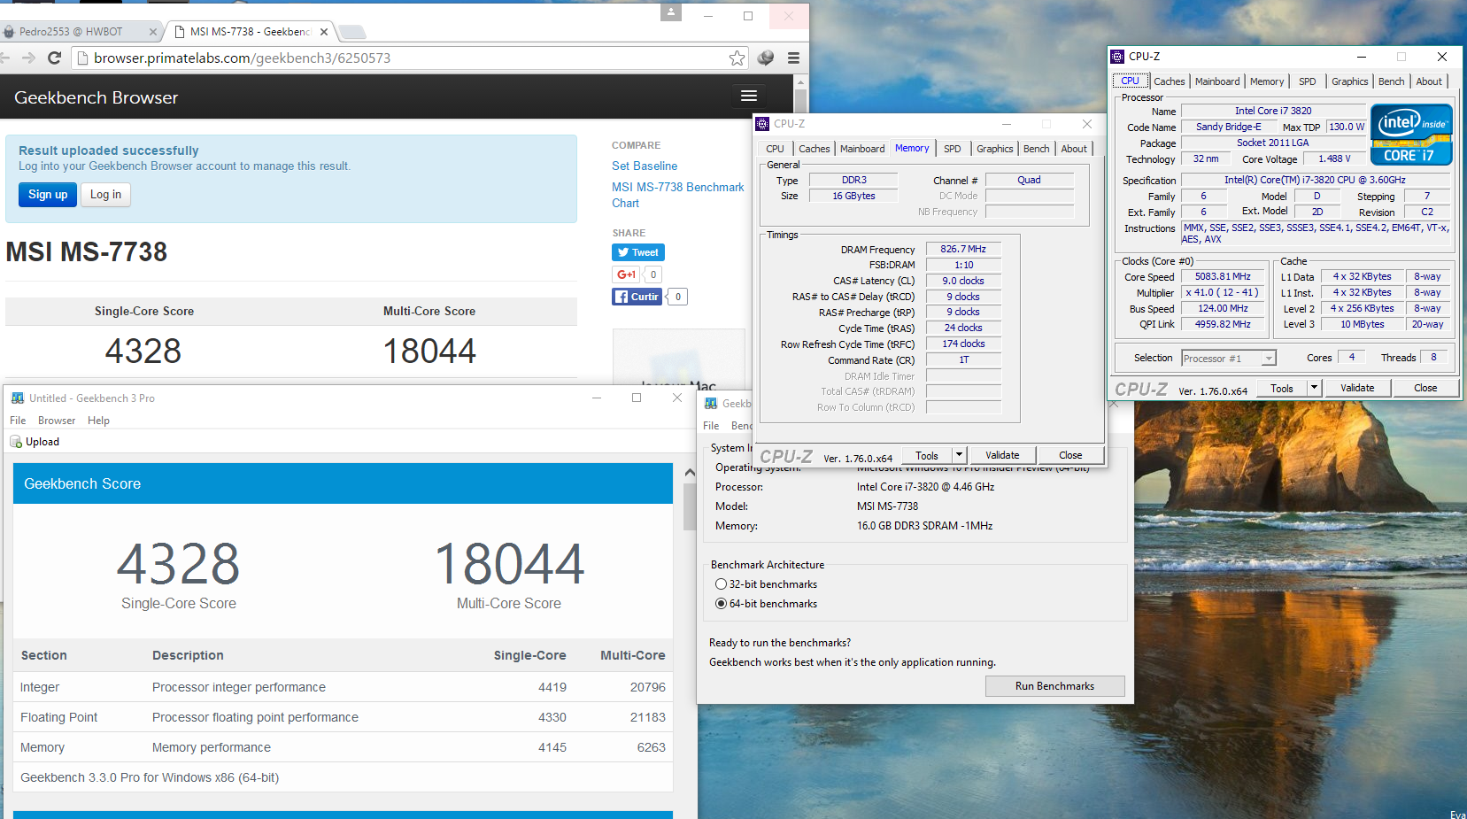Click the Chrome forward arrow icon
The width and height of the screenshot is (1467, 819).
(28, 58)
